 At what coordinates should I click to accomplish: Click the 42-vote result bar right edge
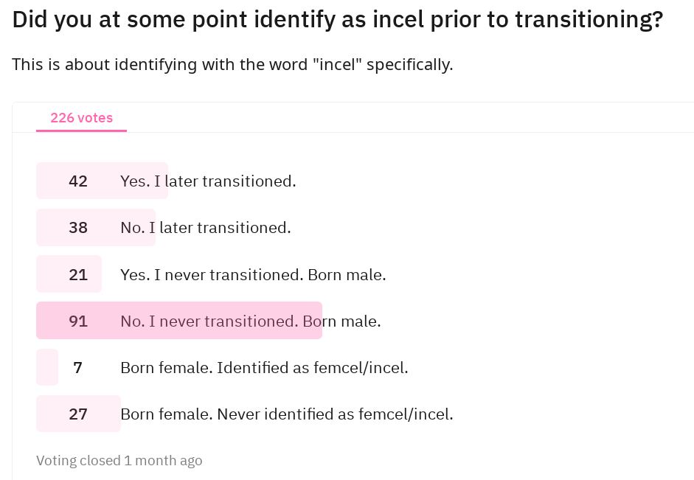164,181
